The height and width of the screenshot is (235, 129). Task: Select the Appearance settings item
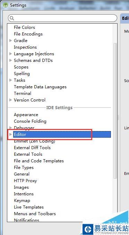tap(26, 115)
